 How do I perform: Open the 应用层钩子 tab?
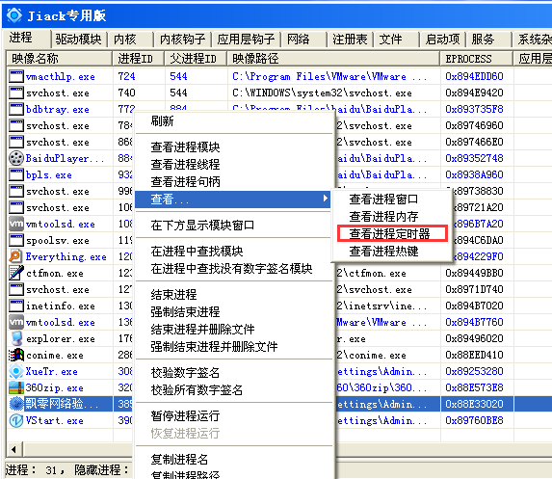coord(246,40)
